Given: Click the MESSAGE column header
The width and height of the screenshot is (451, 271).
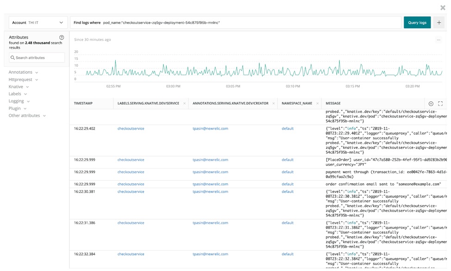Looking at the screenshot, I should click(x=333, y=103).
